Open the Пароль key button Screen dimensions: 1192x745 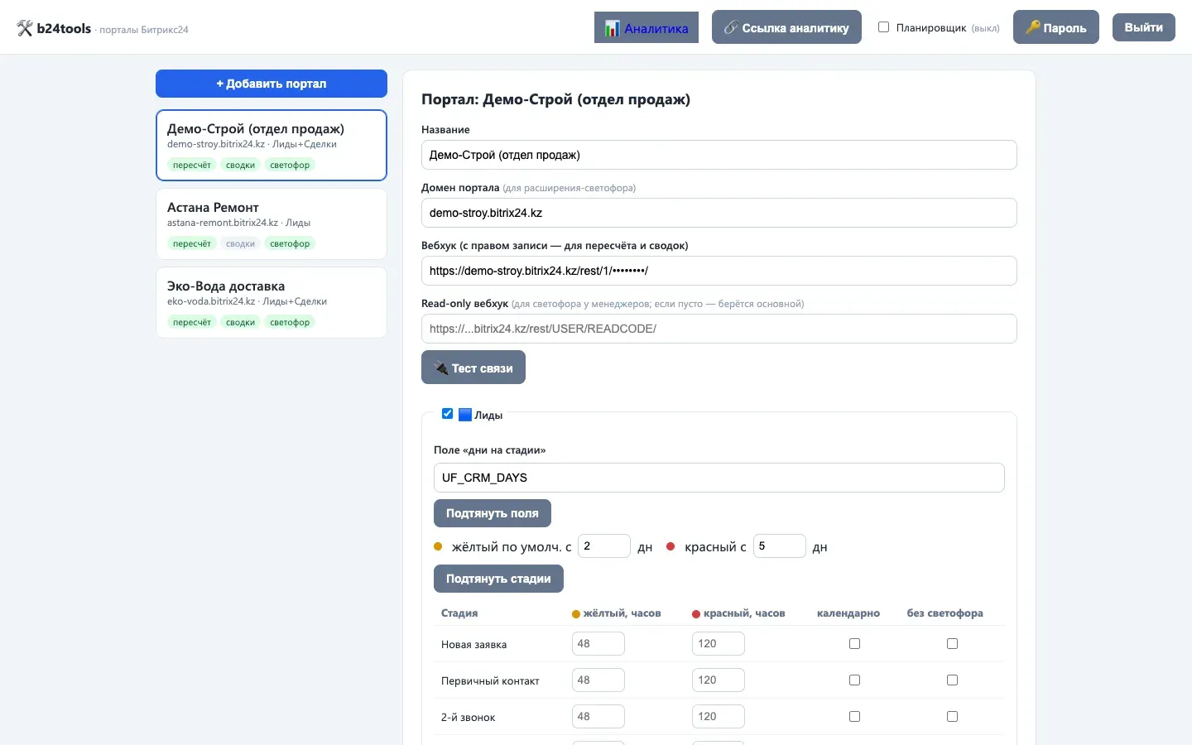(x=1055, y=27)
